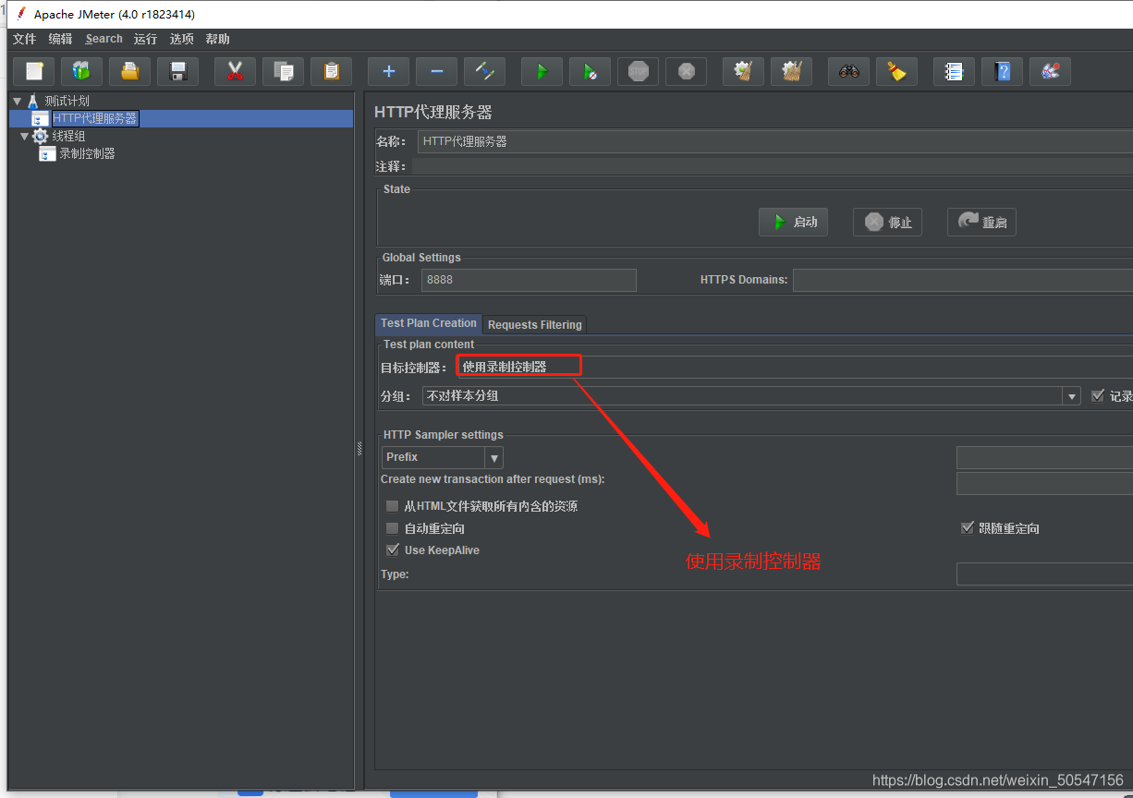Viewport: 1133px width, 798px height.
Task: Click the Stop test icon
Action: point(639,71)
